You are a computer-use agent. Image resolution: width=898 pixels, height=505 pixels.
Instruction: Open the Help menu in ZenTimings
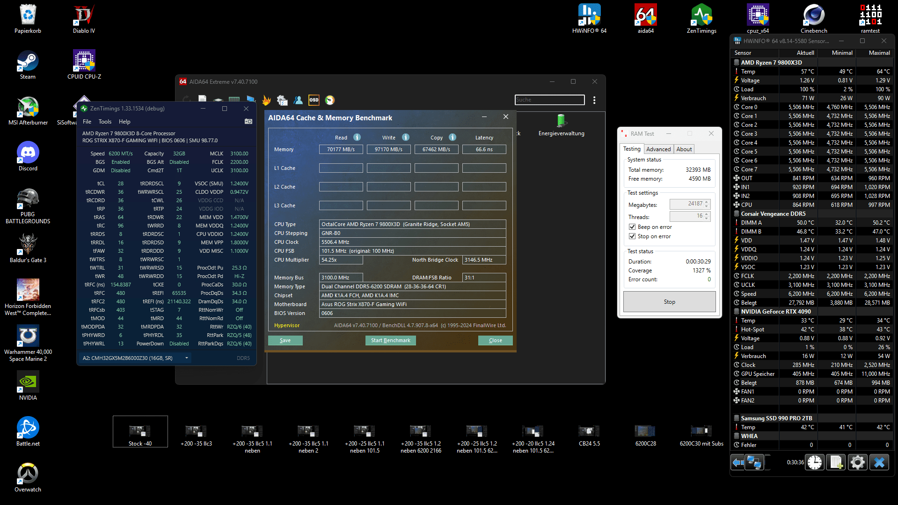(x=124, y=121)
